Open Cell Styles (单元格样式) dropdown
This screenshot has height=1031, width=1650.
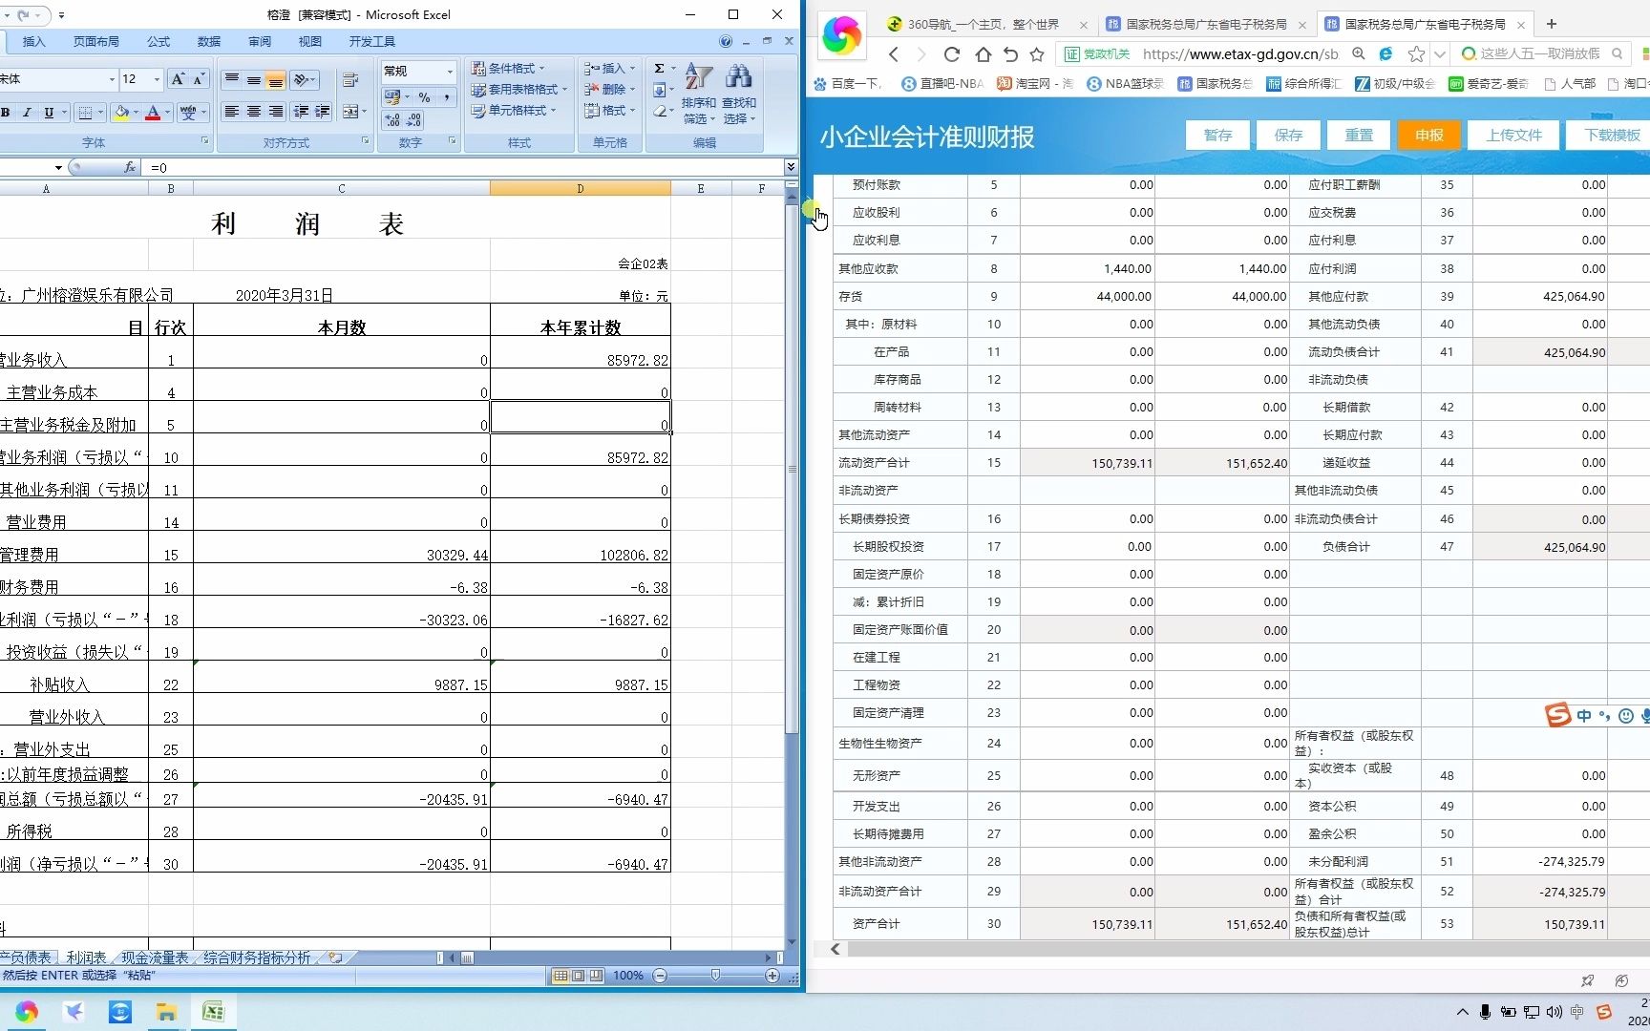[x=514, y=111]
